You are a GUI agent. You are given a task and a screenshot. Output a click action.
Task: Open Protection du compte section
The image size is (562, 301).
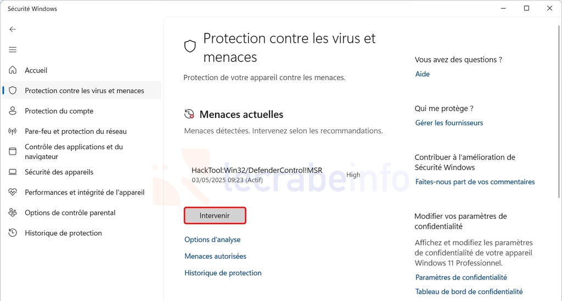(59, 111)
